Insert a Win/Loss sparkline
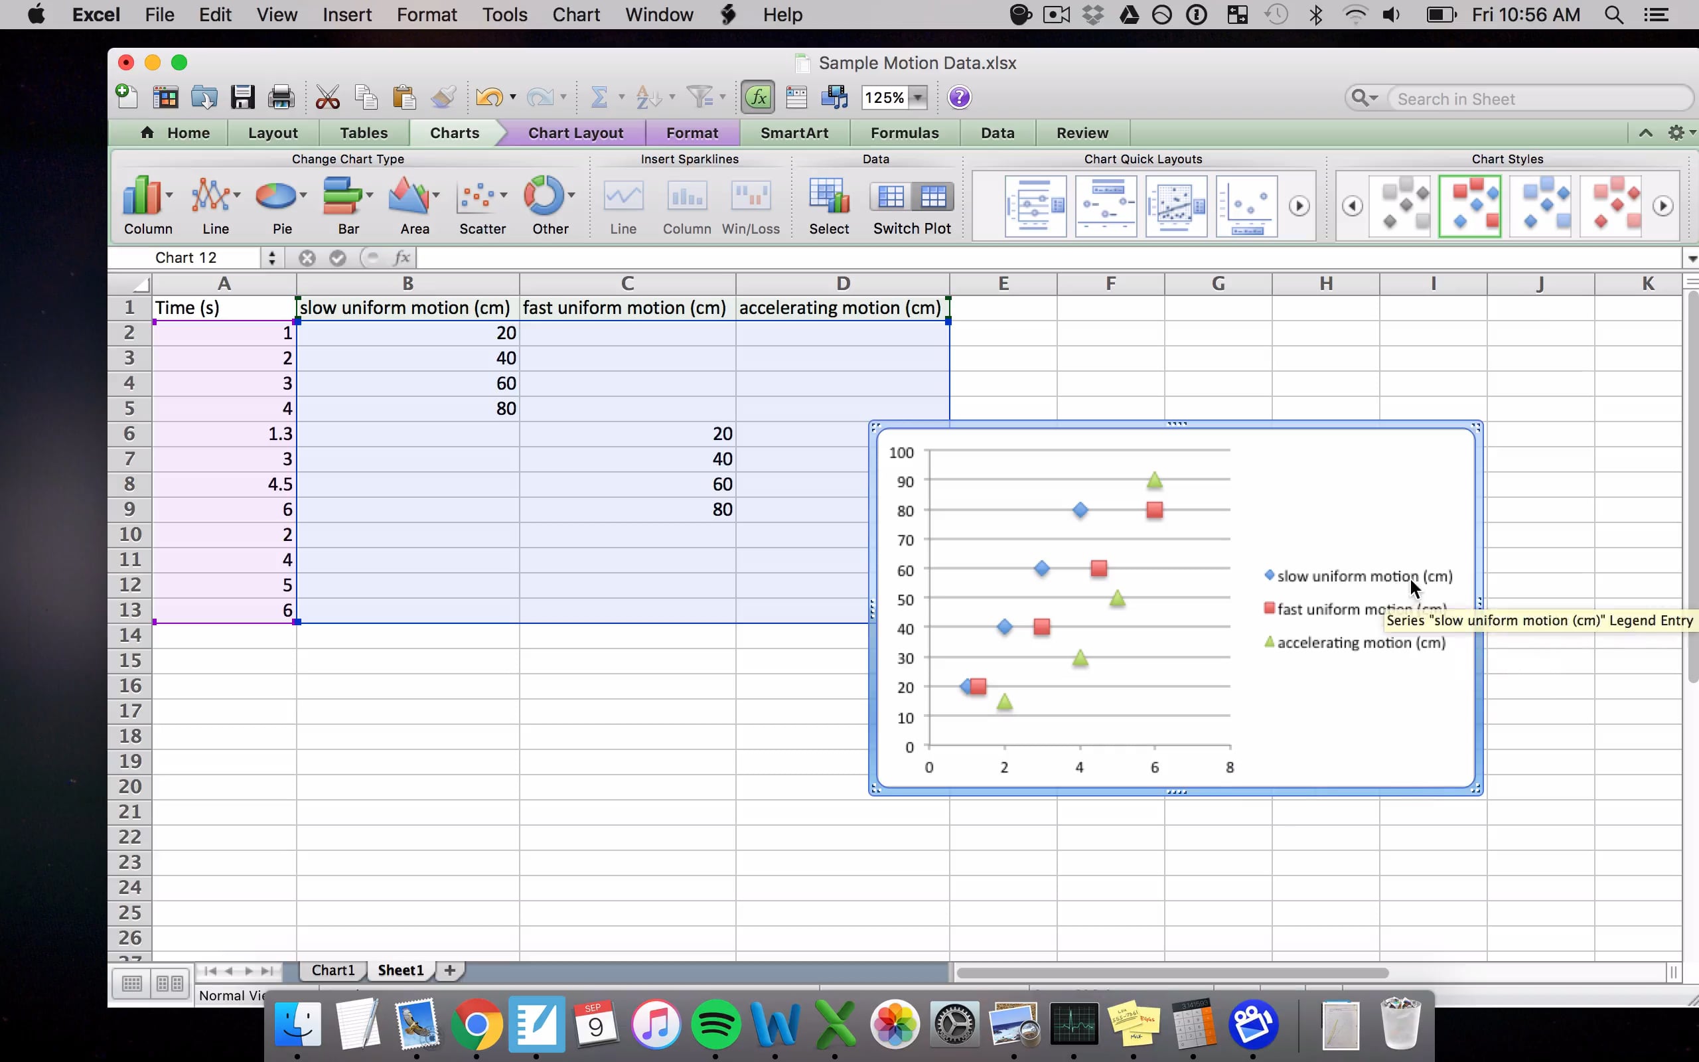 point(751,204)
